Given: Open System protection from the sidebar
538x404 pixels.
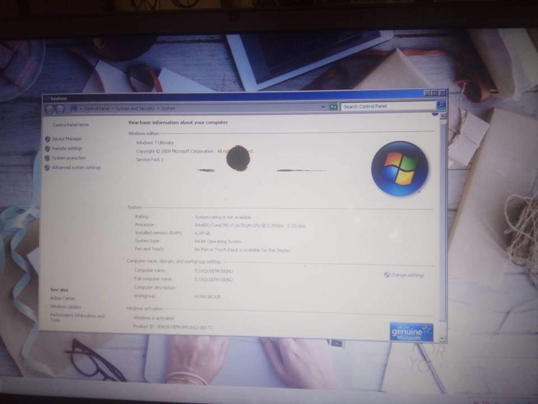Looking at the screenshot, I should [x=69, y=158].
